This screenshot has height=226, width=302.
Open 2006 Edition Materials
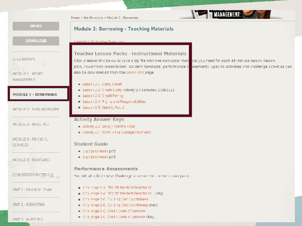tap(33, 175)
